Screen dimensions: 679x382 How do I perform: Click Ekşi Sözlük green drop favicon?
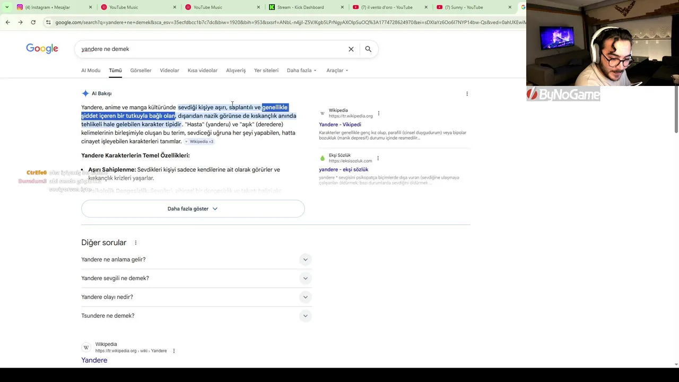(x=322, y=158)
